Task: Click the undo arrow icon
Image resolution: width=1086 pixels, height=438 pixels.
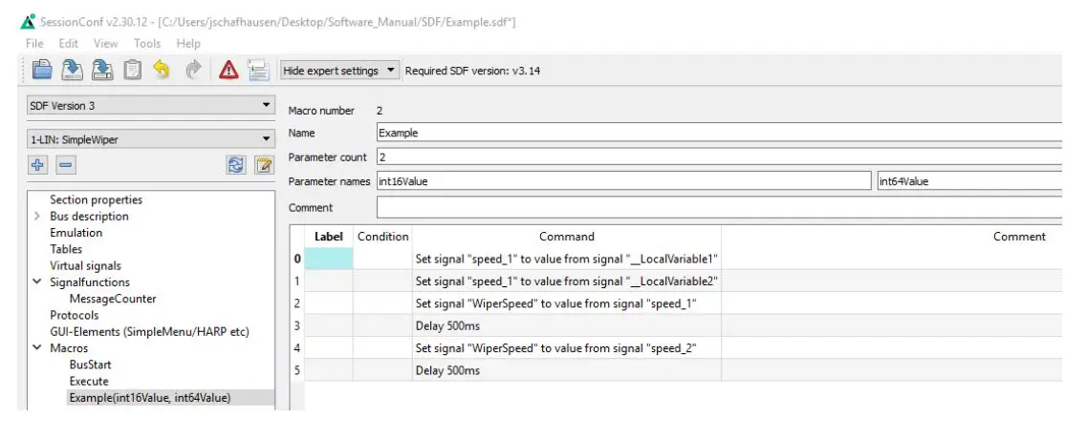Action: coord(162,70)
